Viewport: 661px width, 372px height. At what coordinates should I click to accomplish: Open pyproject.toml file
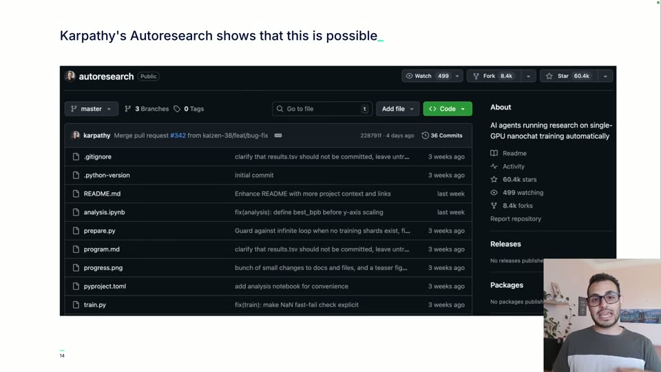105,287
